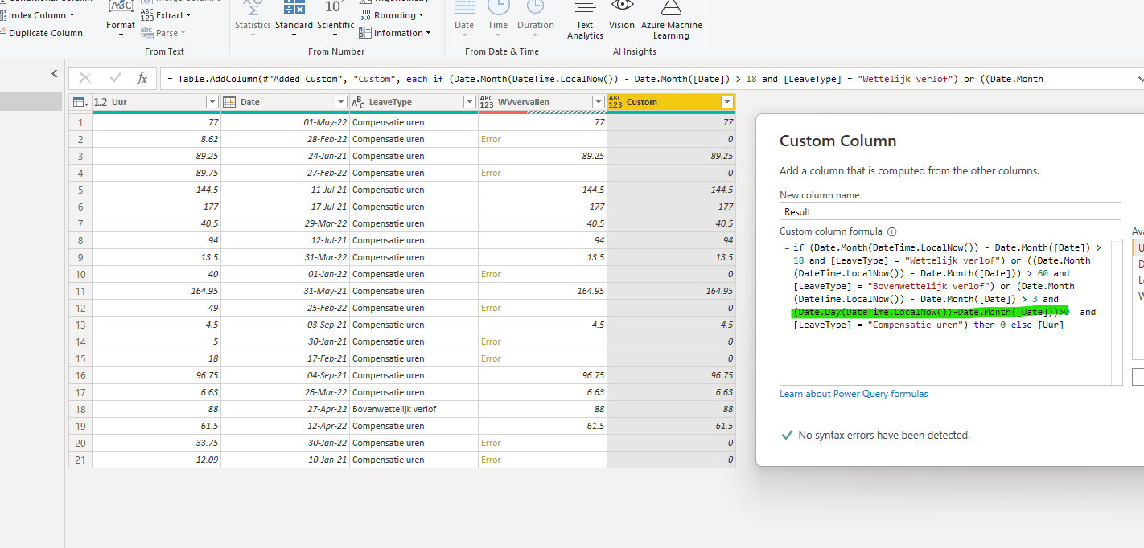
Task: Click the 'No syntax errors have been detected' message
Action: 884,435
